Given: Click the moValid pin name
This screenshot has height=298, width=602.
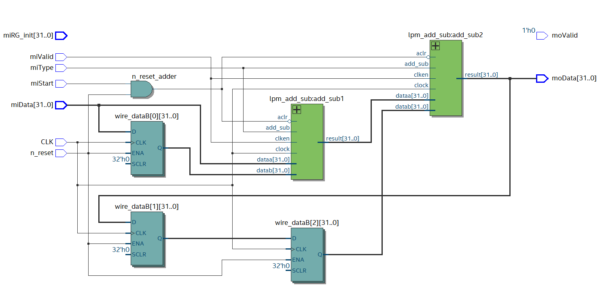Looking at the screenshot, I should (565, 36).
